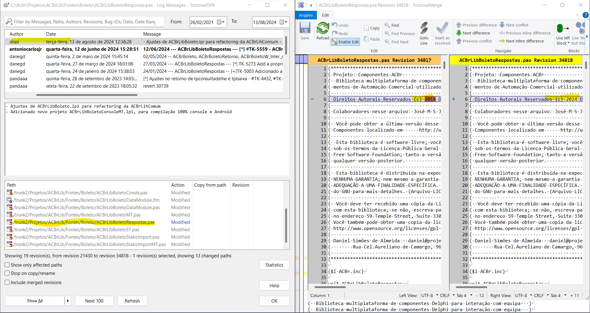Copy the selection using the Copy icon
This screenshot has width=590, height=313.
tap(366, 28)
